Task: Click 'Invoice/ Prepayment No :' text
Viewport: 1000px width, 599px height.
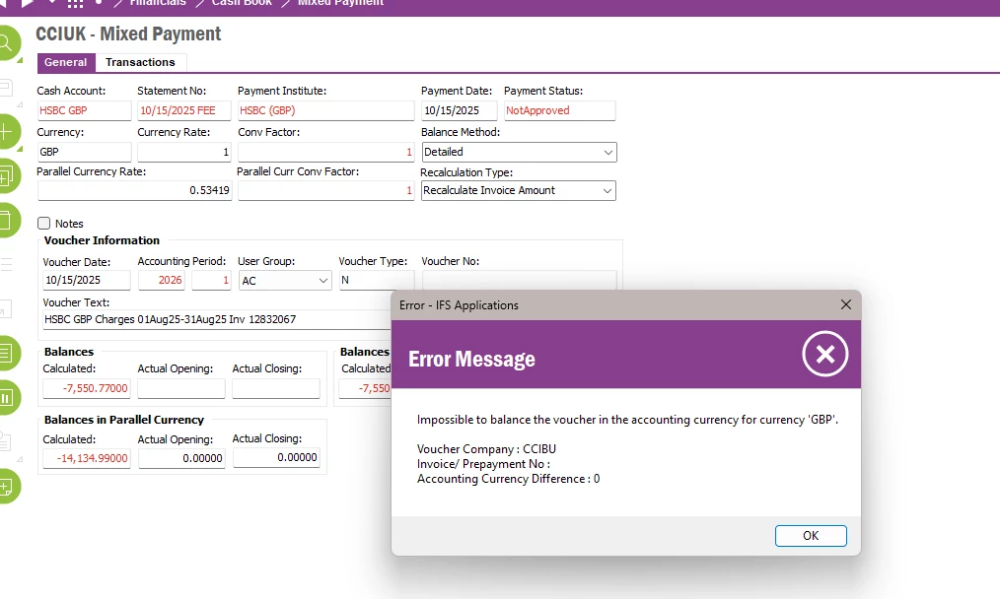Action: point(483,464)
